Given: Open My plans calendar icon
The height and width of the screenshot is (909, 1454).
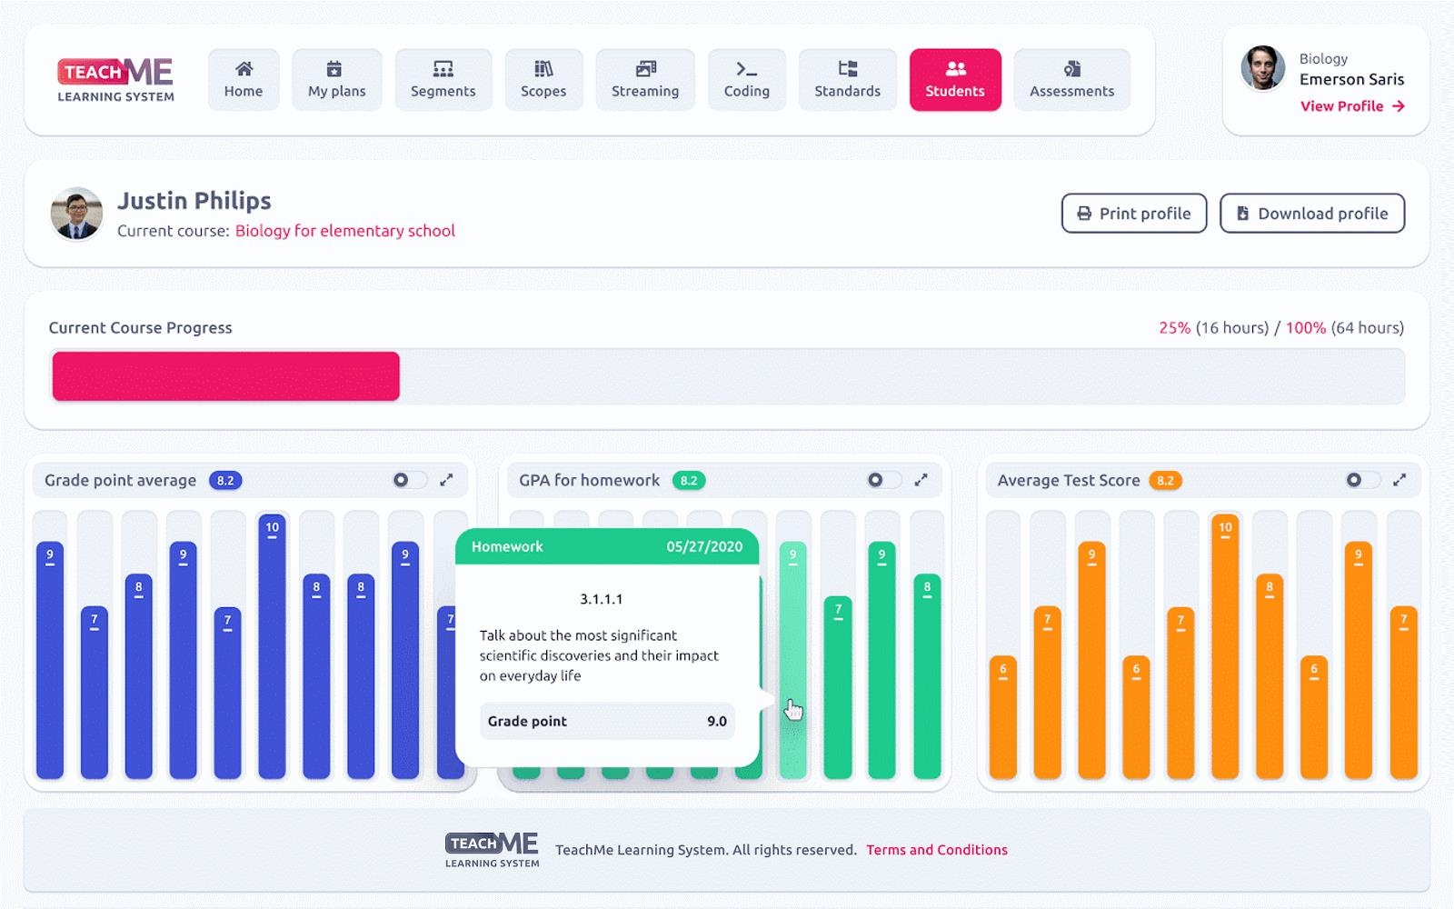Looking at the screenshot, I should (x=335, y=69).
